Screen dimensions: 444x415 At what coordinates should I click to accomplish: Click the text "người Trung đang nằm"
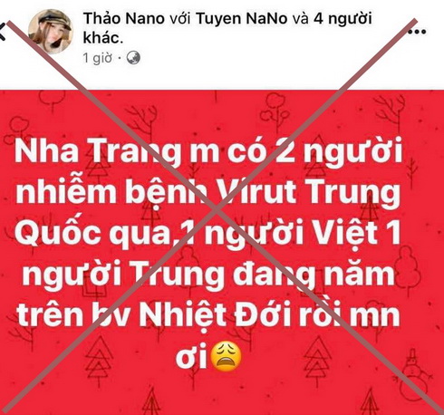(208, 275)
